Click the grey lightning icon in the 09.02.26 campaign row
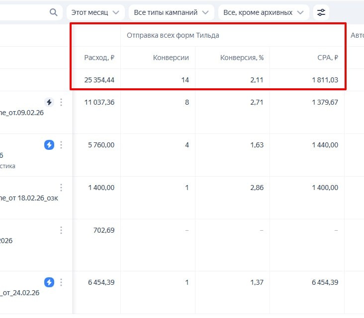The height and width of the screenshot is (318, 364). (49, 102)
